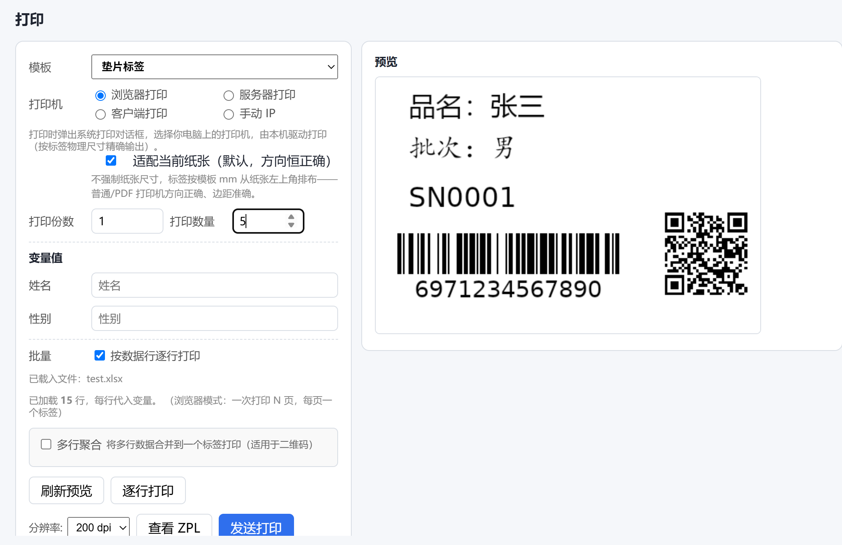842x545 pixels.
Task: Click the 逐行打印 button
Action: tap(148, 491)
